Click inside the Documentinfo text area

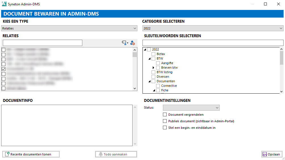pyautogui.click(x=67, y=125)
